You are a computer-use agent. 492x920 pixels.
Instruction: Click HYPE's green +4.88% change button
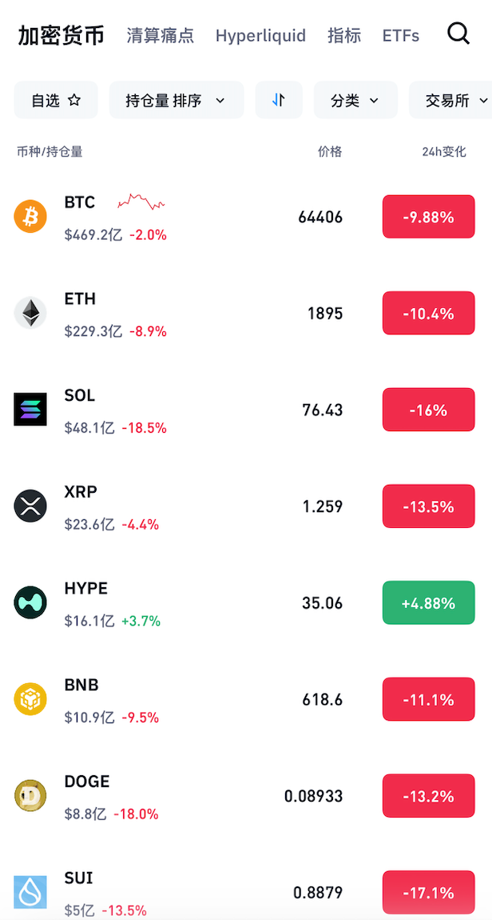click(x=428, y=602)
